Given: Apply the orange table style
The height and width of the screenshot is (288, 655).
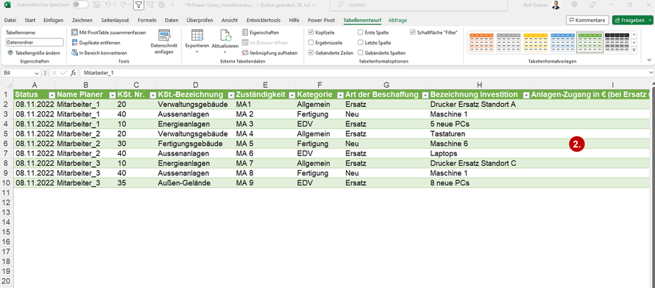Looking at the screenshot, I should click(x=481, y=42).
